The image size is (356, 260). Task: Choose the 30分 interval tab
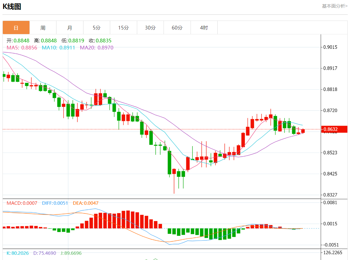click(x=150, y=28)
